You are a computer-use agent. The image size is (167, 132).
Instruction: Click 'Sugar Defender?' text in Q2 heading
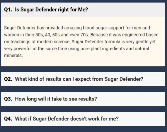point(124,79)
